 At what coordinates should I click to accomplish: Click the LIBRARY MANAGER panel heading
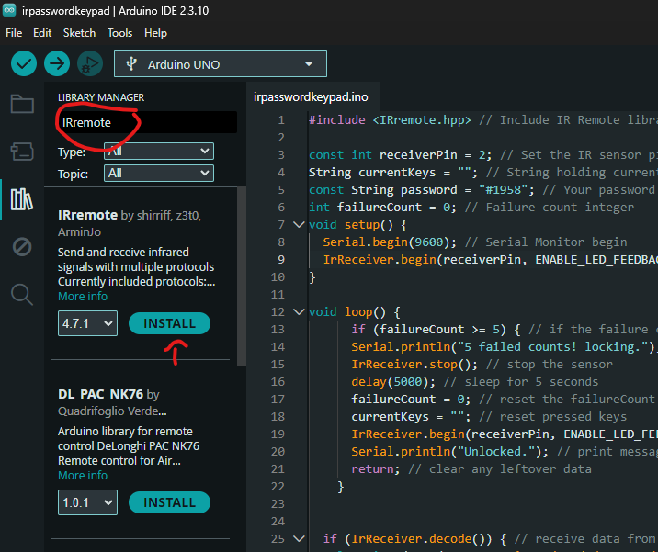click(101, 97)
